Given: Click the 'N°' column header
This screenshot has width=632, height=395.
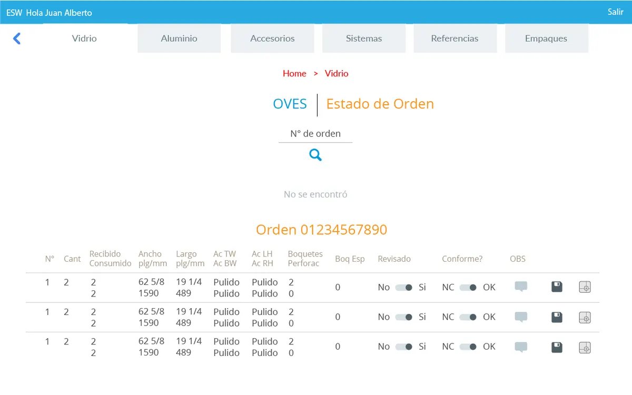Looking at the screenshot, I should point(50,259).
